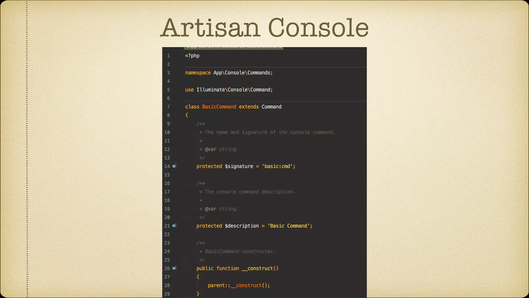Click the comment closer '*/' on line 13
The height and width of the screenshot is (298, 529).
pos(202,158)
